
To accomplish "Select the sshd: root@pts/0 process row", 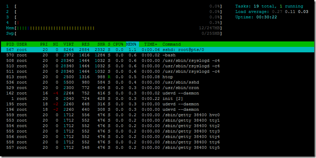I will (158, 49).
